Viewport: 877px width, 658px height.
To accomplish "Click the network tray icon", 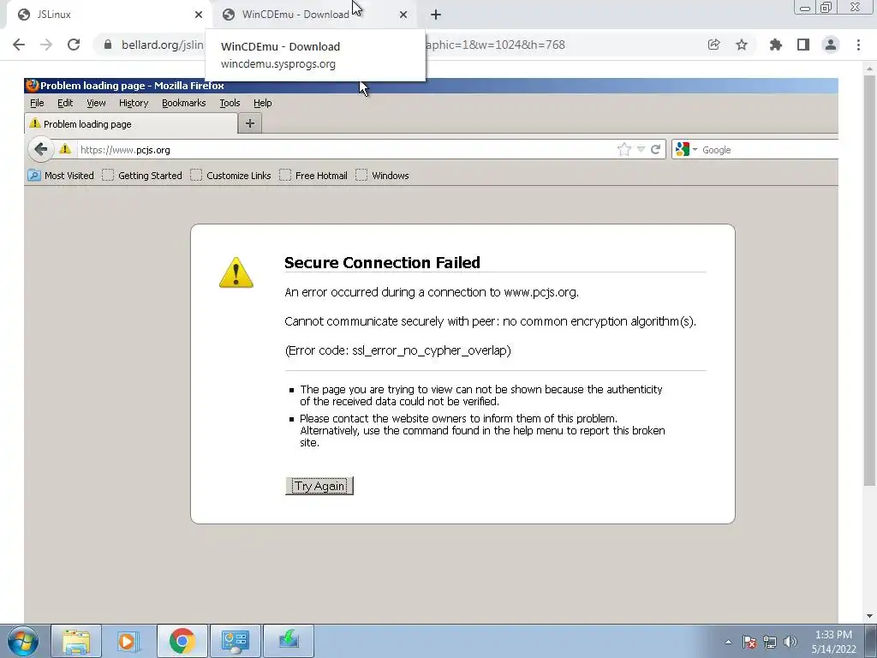I will pos(770,642).
